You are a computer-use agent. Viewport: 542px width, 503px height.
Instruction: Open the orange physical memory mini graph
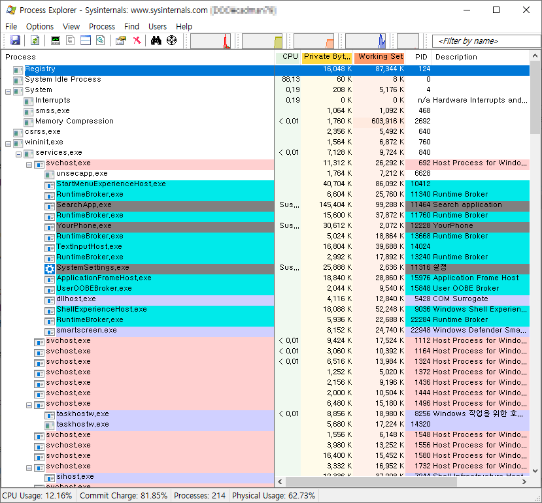tap(314, 41)
